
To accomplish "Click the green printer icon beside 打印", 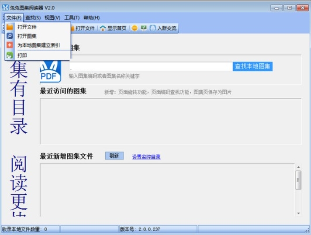I will click(x=10, y=55).
